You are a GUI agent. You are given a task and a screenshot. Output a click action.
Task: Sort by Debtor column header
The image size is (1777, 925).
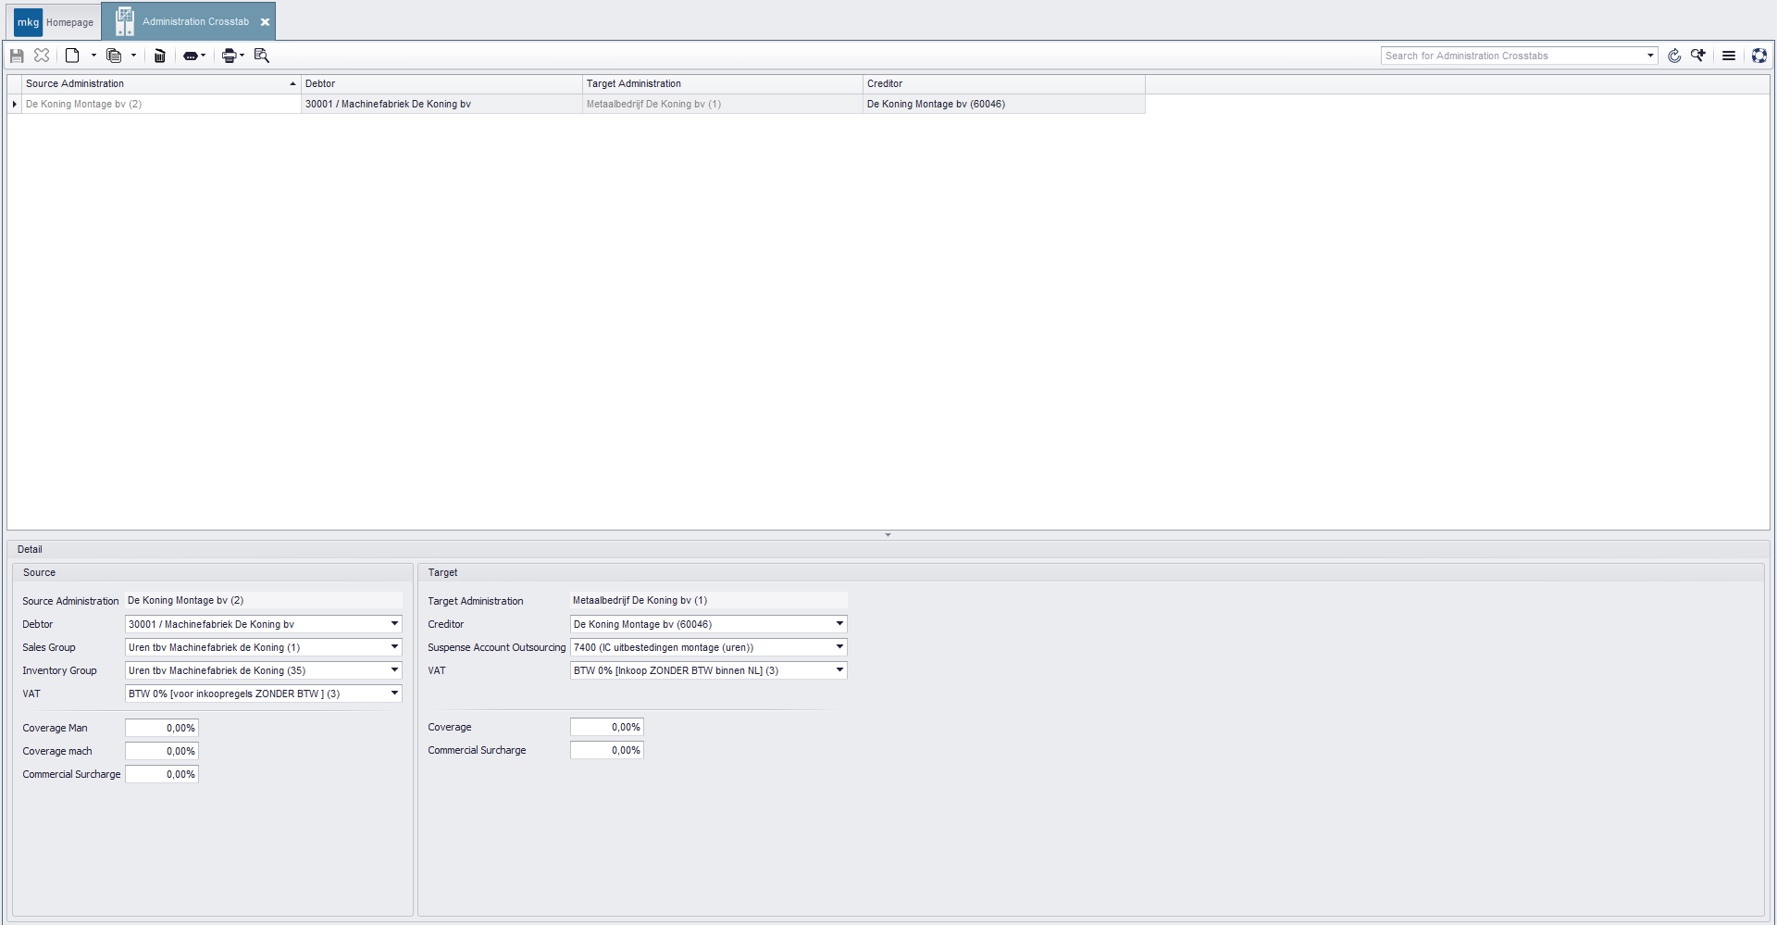tap(441, 83)
